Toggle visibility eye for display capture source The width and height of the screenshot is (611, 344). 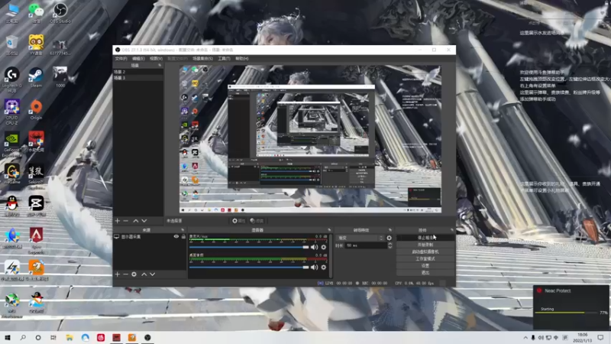pyautogui.click(x=176, y=237)
